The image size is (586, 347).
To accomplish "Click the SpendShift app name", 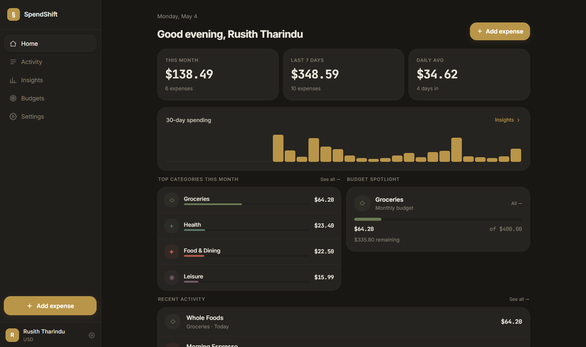I will (41, 14).
